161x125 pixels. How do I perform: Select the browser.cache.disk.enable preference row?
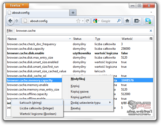[x=26, y=53]
